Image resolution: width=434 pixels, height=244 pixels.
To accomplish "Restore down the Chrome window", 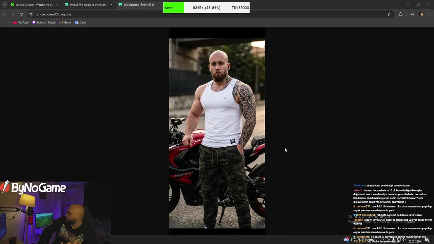I will point(418,5).
